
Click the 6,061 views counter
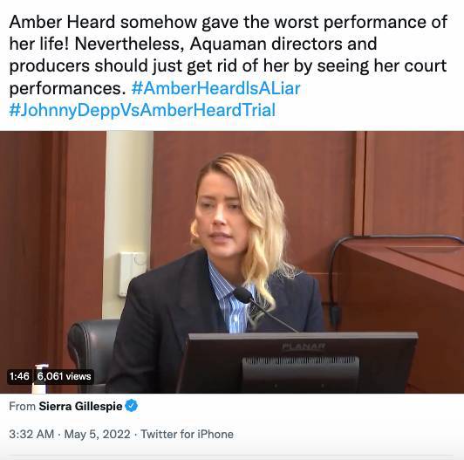(65, 376)
